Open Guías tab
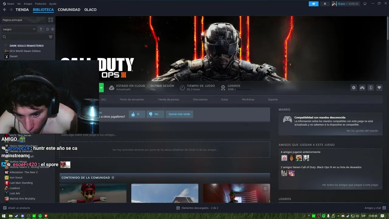The image size is (389, 219). pyautogui.click(x=225, y=99)
